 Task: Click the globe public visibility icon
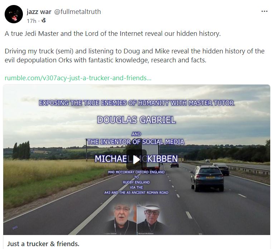pyautogui.click(x=44, y=20)
